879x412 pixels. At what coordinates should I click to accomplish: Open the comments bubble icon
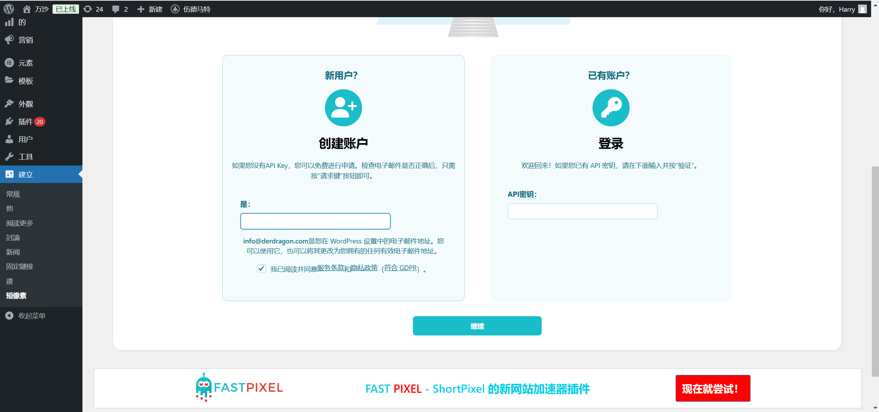coord(116,9)
